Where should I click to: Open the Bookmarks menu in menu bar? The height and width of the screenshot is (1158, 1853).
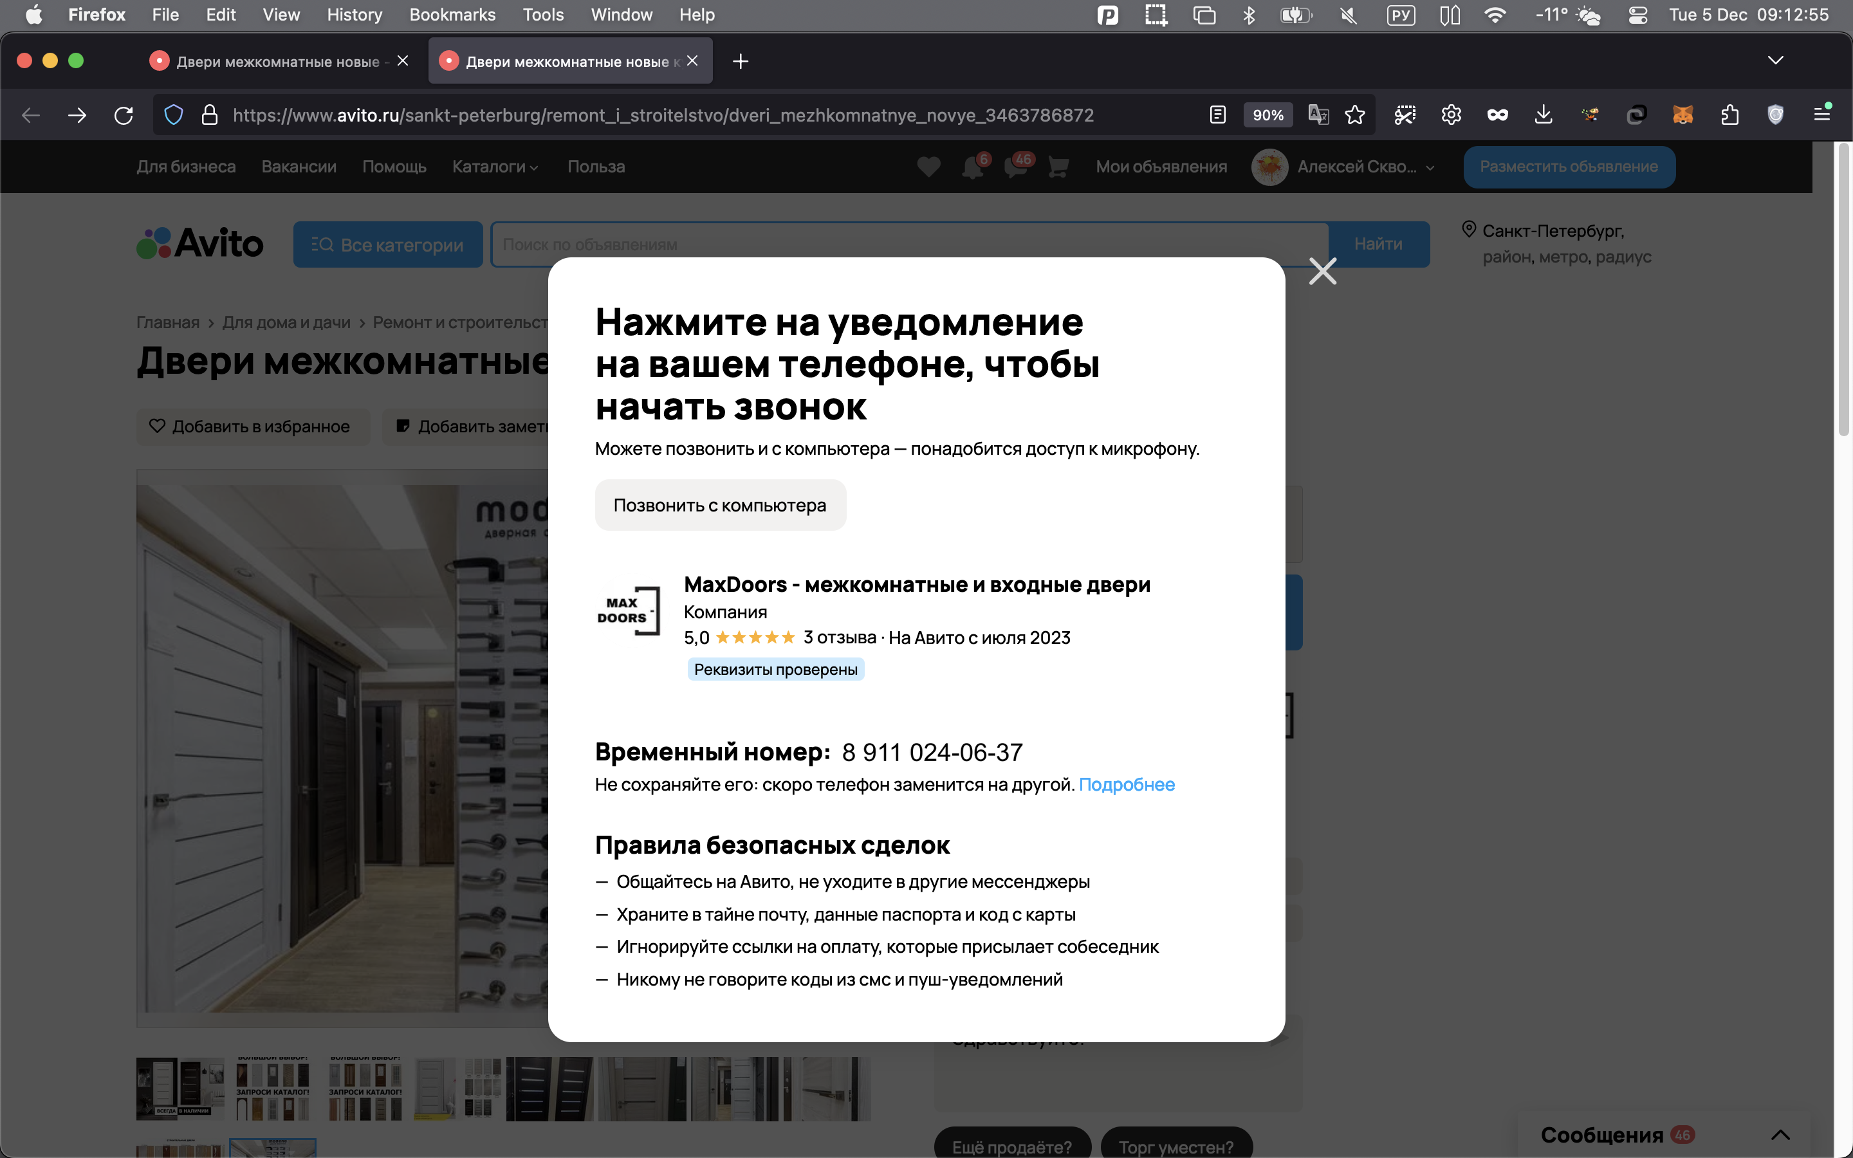[452, 15]
